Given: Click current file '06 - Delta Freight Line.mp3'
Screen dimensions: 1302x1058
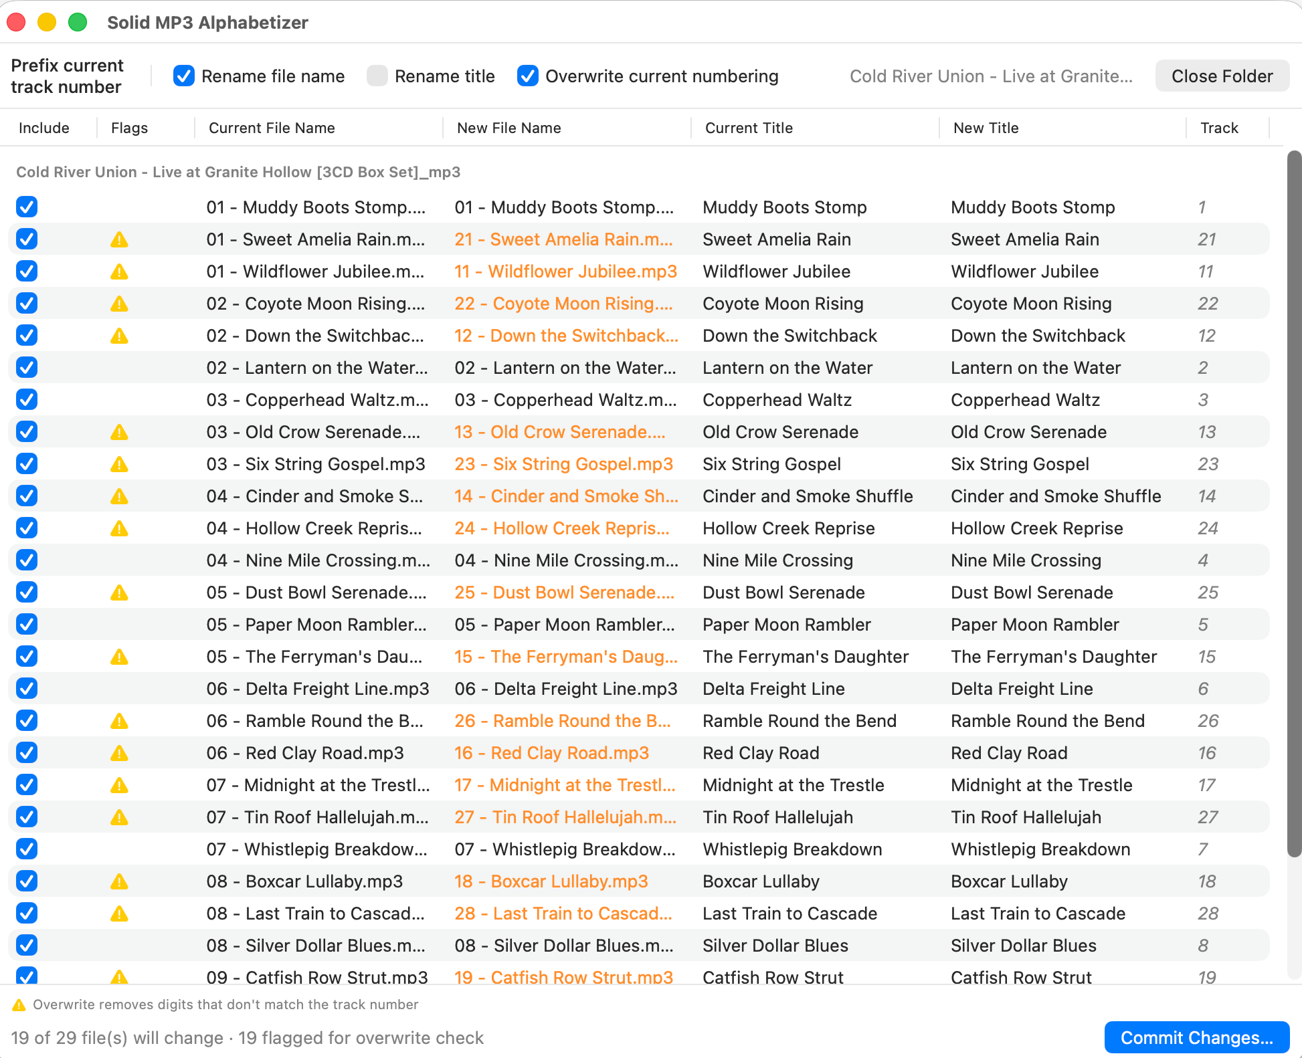Looking at the screenshot, I should click(318, 689).
